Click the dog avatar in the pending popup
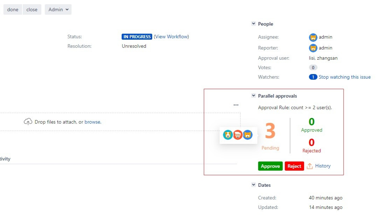The width and height of the screenshot is (381, 217). click(x=228, y=135)
